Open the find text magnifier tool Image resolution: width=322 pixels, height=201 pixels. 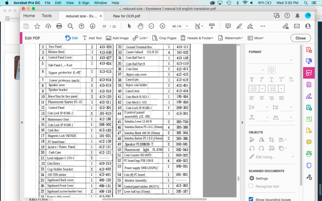(70, 26)
